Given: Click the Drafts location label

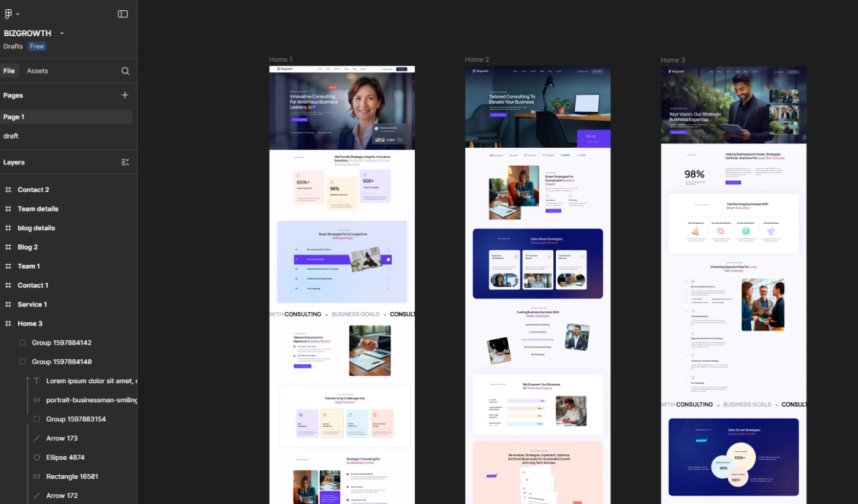Looking at the screenshot, I should pos(13,47).
